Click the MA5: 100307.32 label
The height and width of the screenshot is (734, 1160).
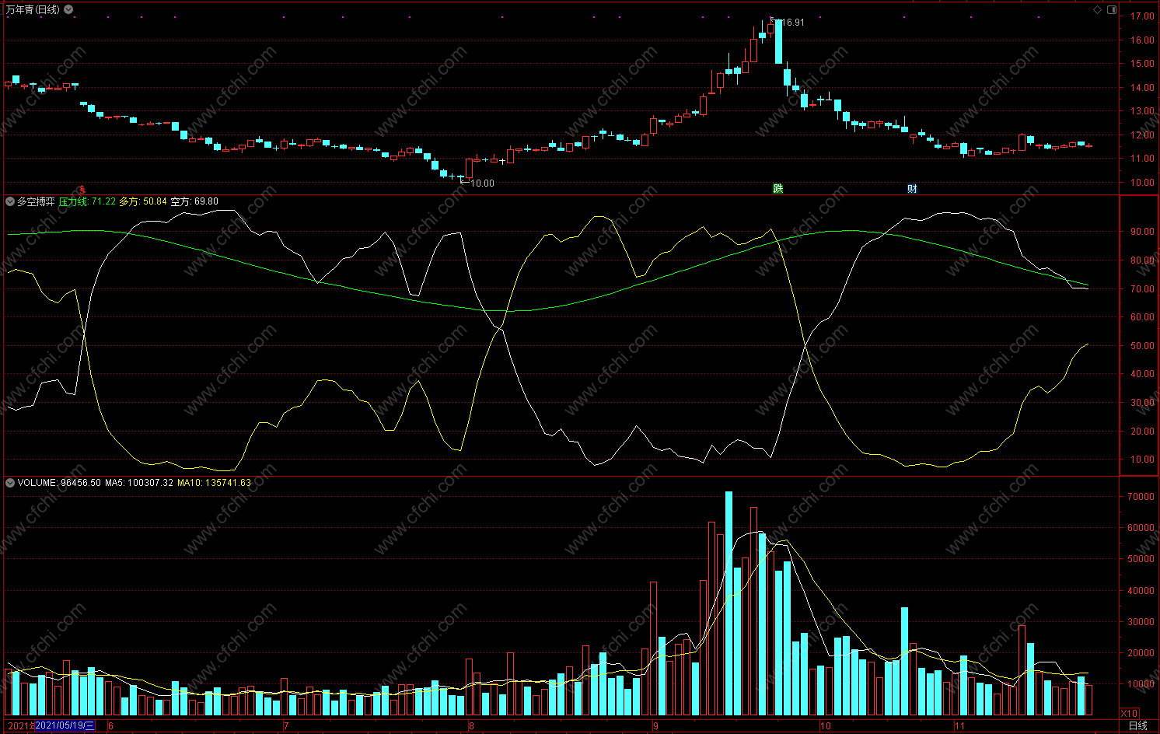139,483
